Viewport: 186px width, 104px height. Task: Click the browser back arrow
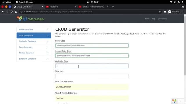point(3,12)
